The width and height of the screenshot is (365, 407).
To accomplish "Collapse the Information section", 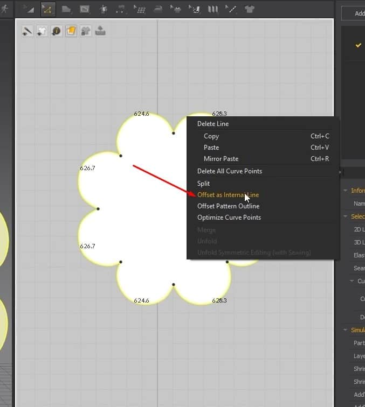I will [345, 190].
